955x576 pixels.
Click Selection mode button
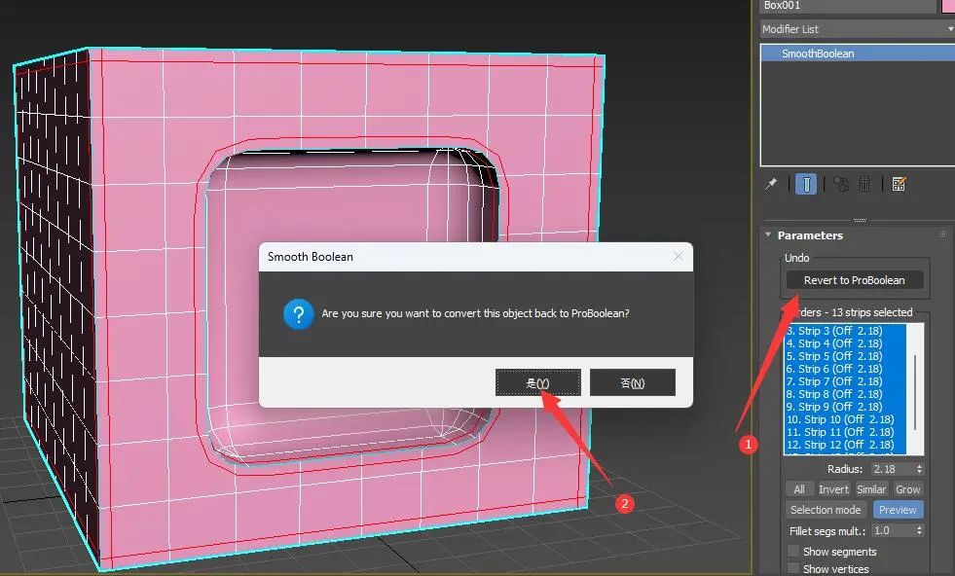(826, 510)
